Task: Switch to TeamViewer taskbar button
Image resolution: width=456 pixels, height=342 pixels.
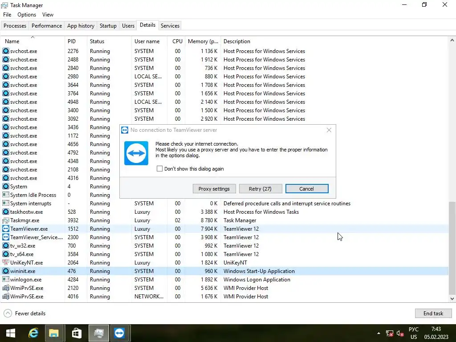Action: click(x=119, y=333)
